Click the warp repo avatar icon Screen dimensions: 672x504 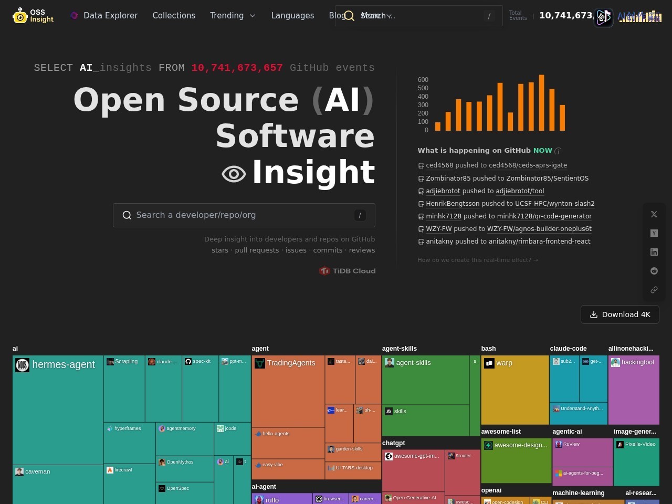[x=489, y=363]
